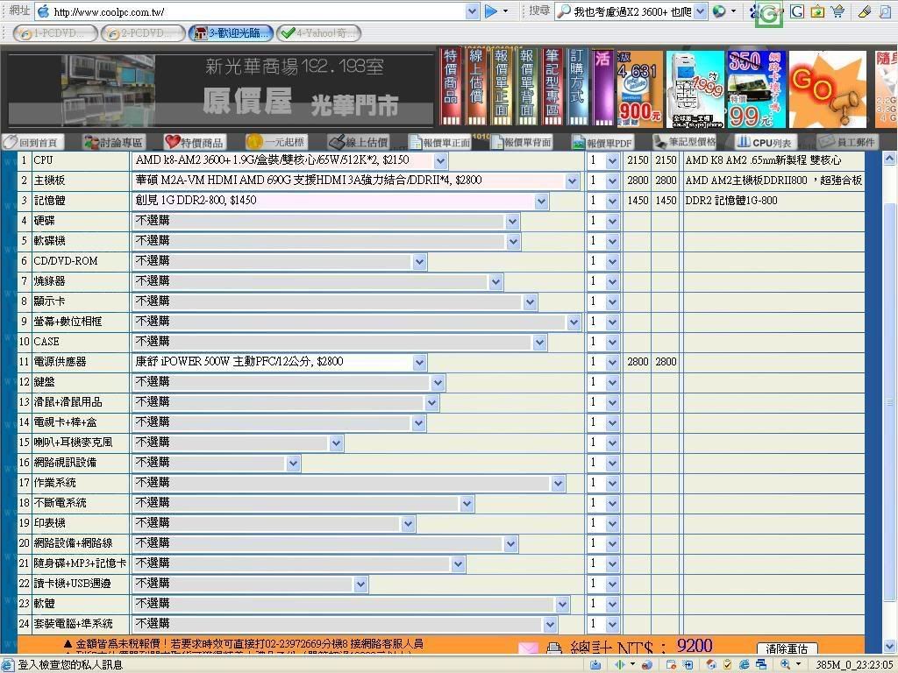Click the 報價單PDF button
The height and width of the screenshot is (673, 898).
[x=602, y=143]
